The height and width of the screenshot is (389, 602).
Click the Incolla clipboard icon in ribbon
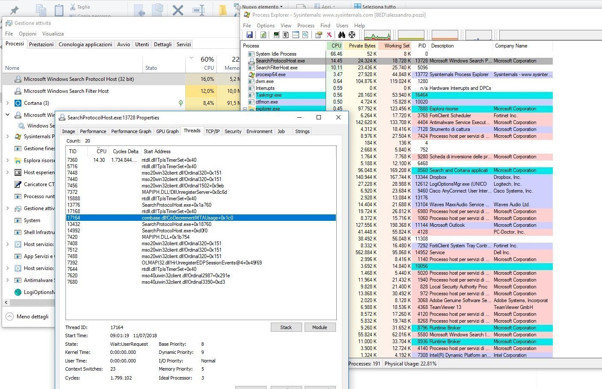[59, 10]
